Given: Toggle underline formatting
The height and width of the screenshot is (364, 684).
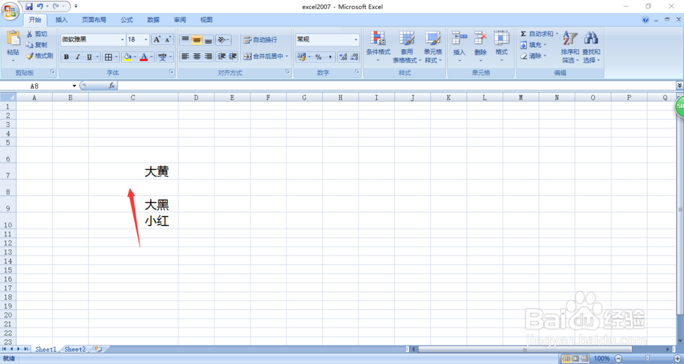Looking at the screenshot, I should (x=89, y=57).
